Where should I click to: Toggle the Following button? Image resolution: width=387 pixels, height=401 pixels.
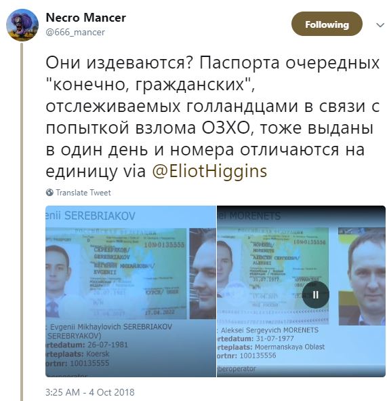pos(327,24)
